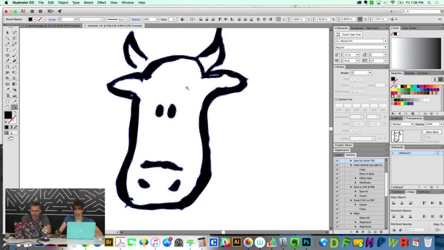The image size is (444, 250).
Task: Toggle checkmark for Close action step
Action: [337, 209]
